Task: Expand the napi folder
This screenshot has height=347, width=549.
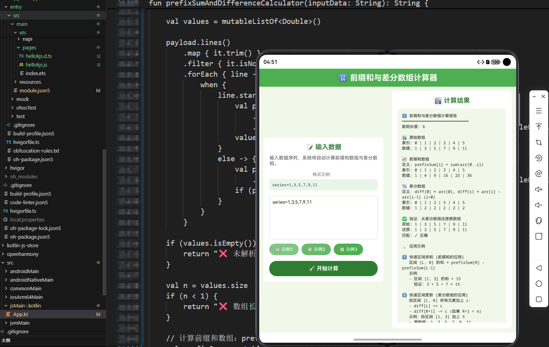Action: tap(18, 39)
